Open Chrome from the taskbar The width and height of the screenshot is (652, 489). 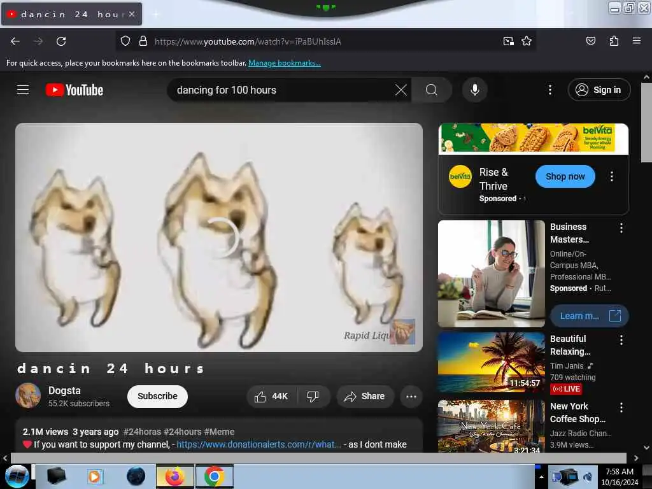214,476
